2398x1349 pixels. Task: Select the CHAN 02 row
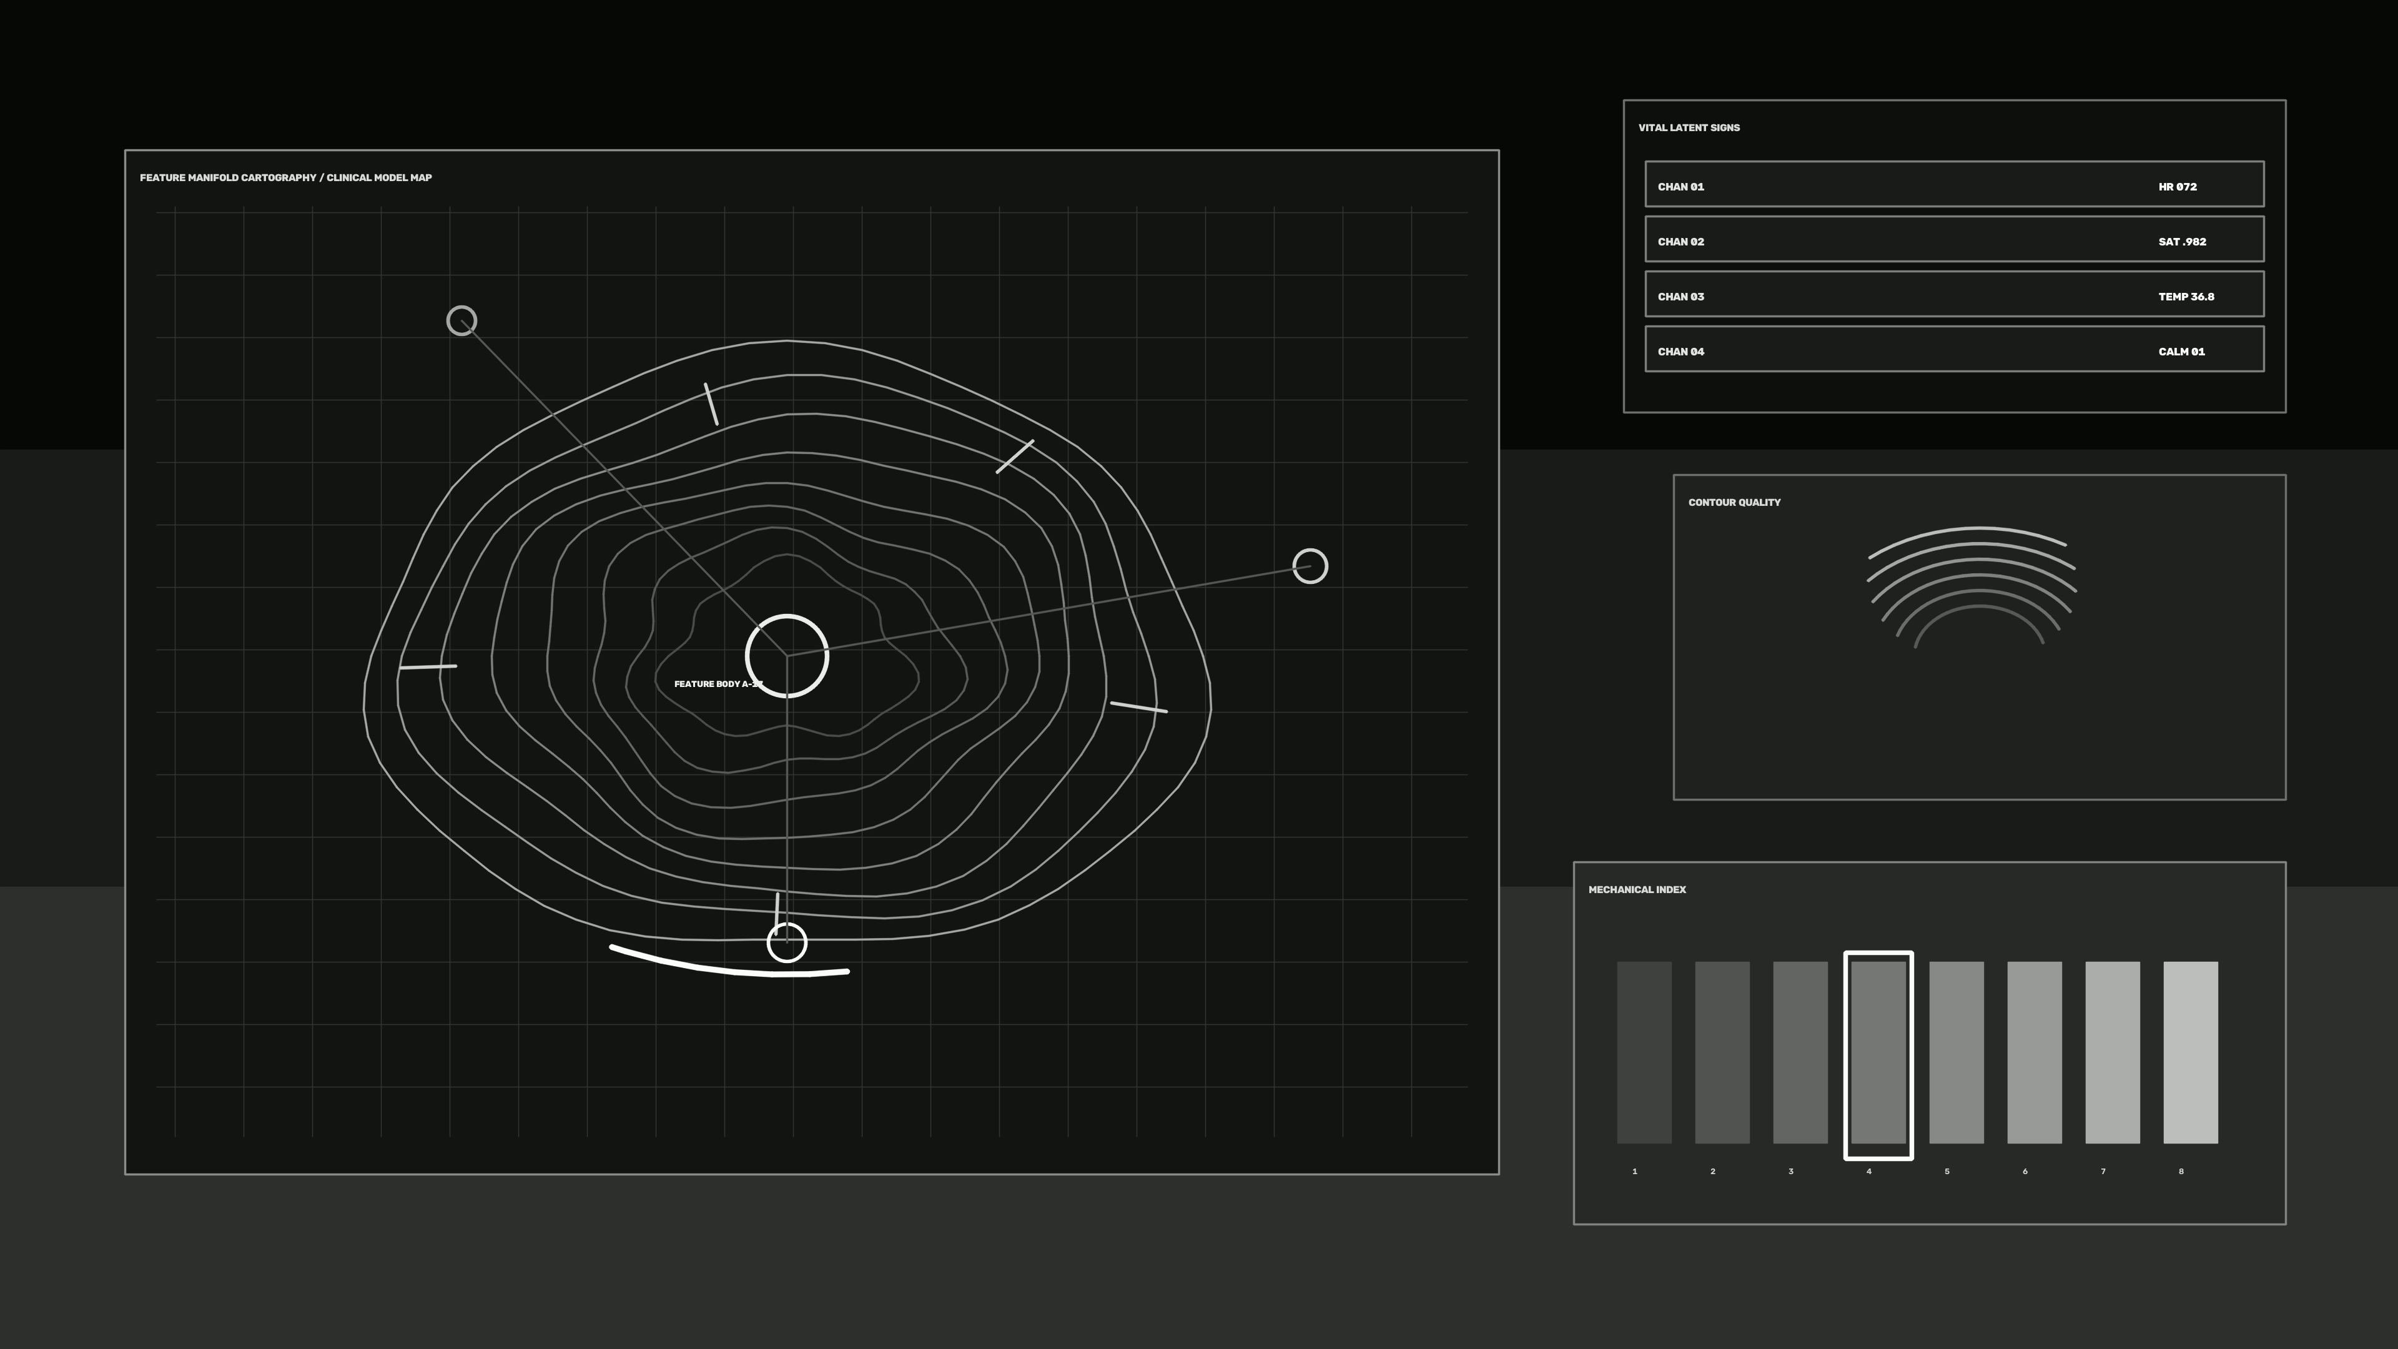click(1954, 239)
